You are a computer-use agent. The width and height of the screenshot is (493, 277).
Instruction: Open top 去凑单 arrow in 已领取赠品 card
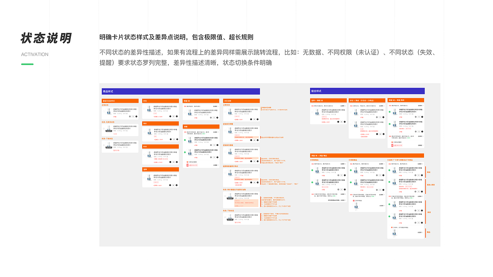(x=384, y=164)
